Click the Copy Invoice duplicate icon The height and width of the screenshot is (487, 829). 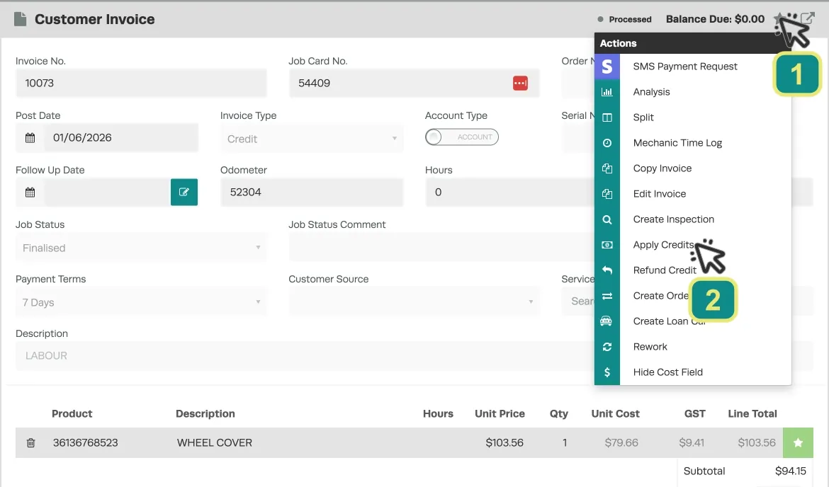coord(607,168)
